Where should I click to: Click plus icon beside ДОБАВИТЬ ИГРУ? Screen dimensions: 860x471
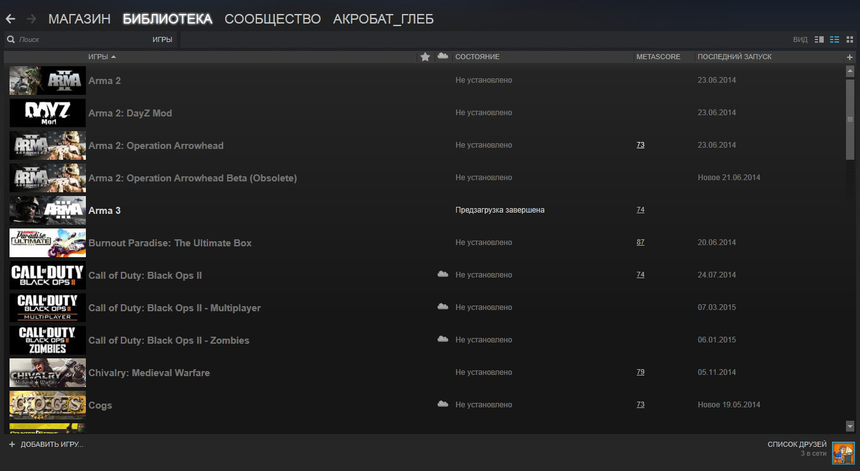(11, 444)
